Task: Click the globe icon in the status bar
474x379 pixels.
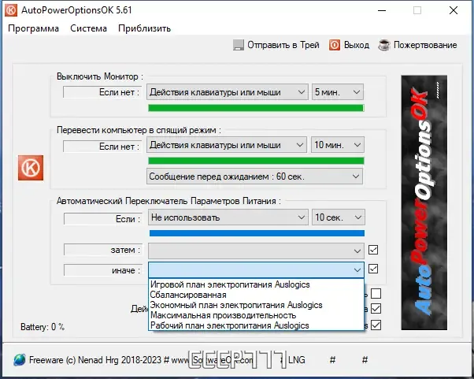Action: [x=20, y=360]
